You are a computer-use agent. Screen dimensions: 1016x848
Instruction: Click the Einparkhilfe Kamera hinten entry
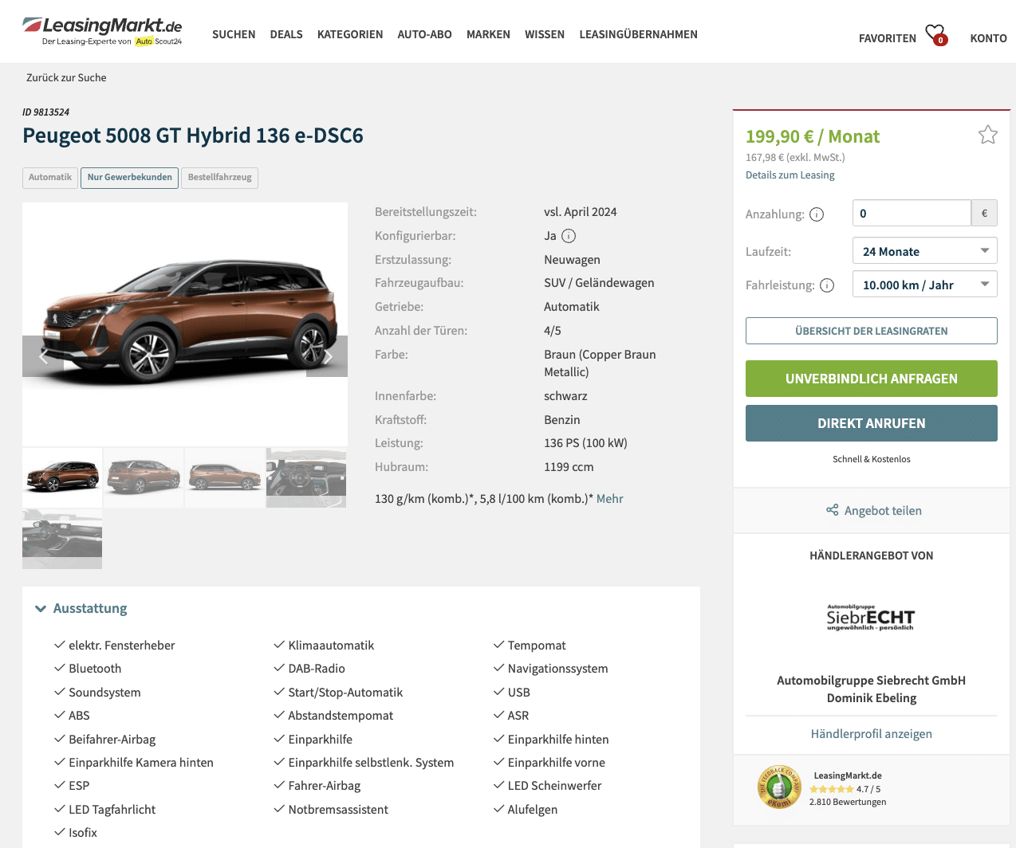coord(141,763)
